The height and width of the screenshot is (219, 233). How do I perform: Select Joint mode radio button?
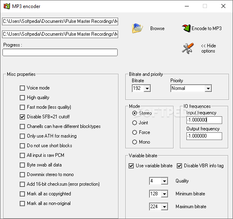(135, 123)
